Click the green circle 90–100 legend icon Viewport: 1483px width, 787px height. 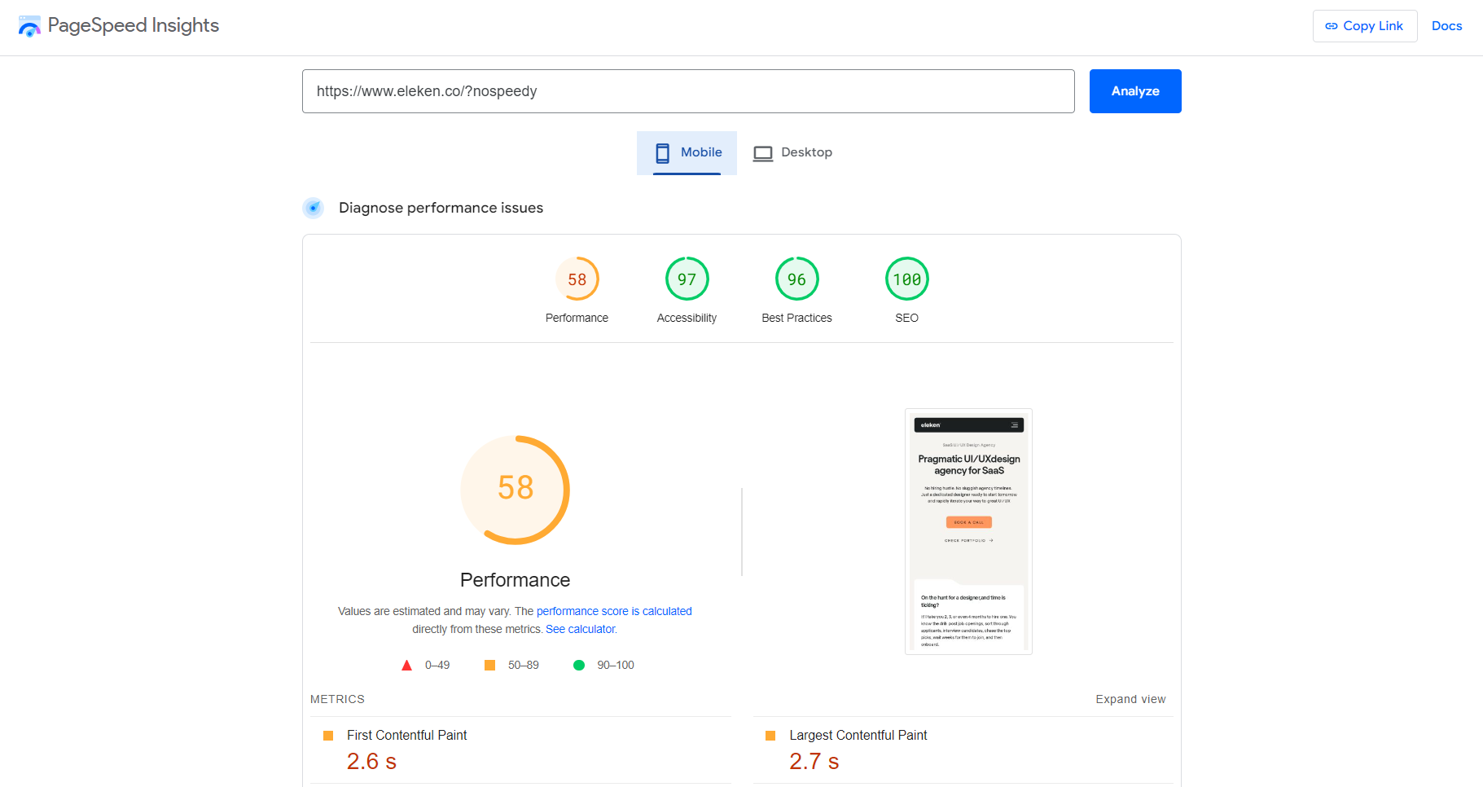point(579,665)
